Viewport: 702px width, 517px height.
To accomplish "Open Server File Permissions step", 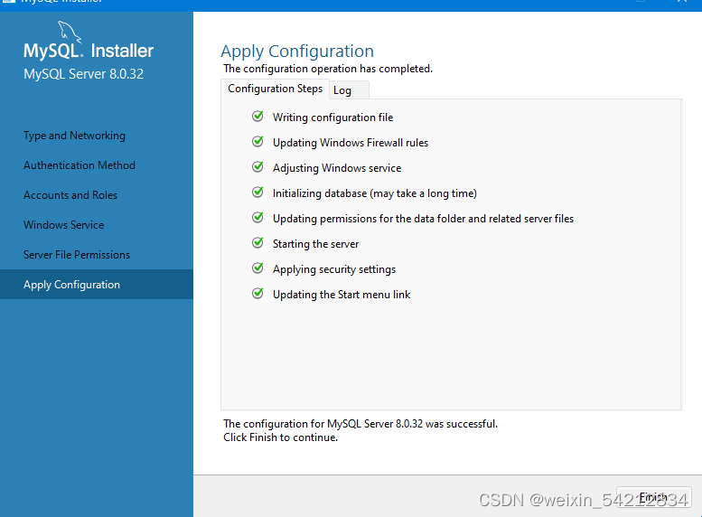I will (77, 255).
